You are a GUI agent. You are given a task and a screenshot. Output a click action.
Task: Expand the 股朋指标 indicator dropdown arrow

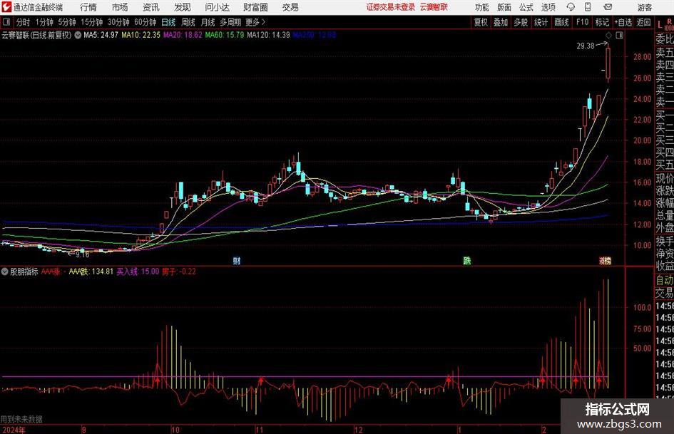pyautogui.click(x=5, y=272)
